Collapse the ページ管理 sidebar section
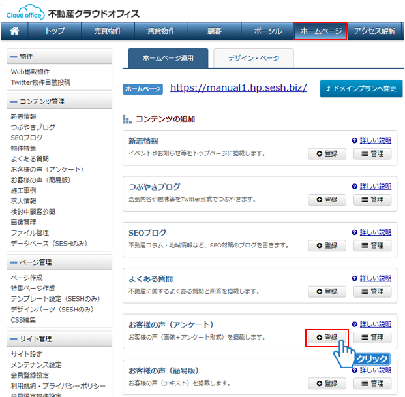 [x=14, y=262]
